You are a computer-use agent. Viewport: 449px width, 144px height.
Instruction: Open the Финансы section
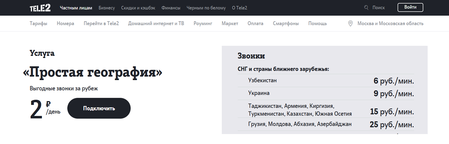pyautogui.click(x=171, y=8)
